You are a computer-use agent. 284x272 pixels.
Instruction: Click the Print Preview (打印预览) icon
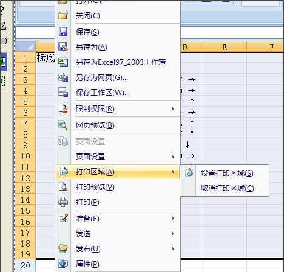[x=63, y=187]
